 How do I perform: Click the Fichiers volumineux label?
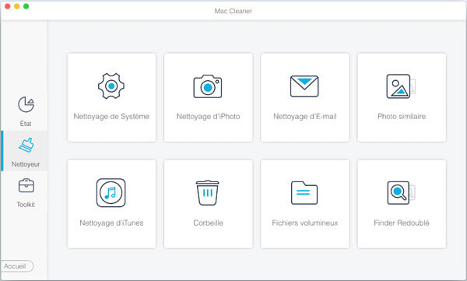[x=304, y=223]
